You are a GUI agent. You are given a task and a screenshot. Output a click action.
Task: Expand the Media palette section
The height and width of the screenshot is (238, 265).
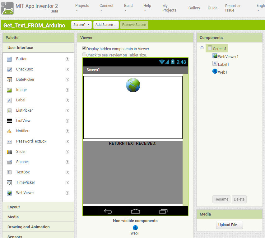pos(38,217)
